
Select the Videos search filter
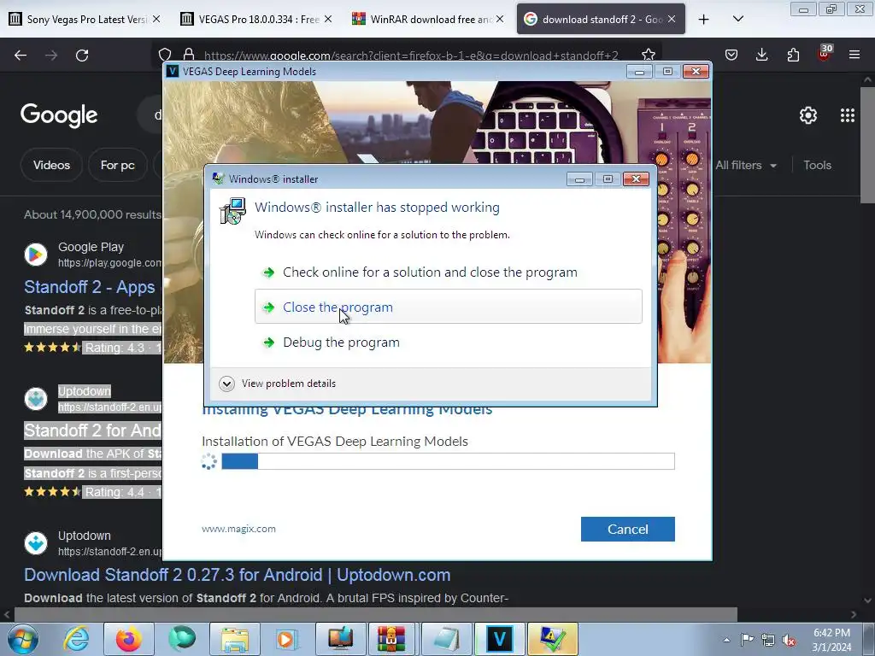[51, 165]
